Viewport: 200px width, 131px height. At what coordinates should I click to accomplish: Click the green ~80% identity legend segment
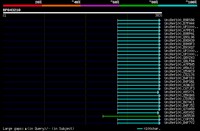click(x=139, y=6)
